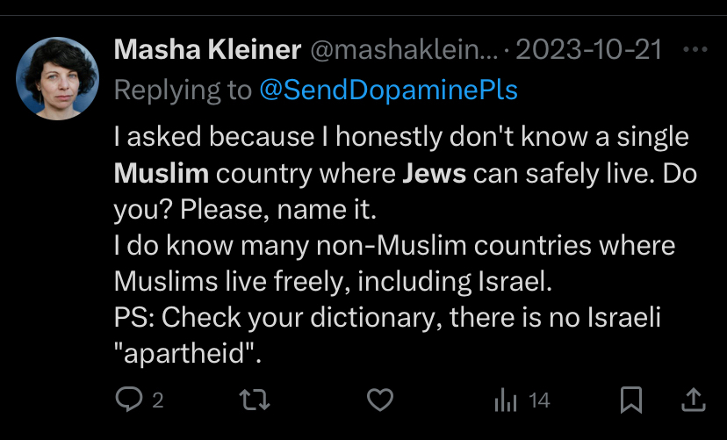Click the bold word Jews in tweet
The height and width of the screenshot is (440, 727).
(x=434, y=173)
